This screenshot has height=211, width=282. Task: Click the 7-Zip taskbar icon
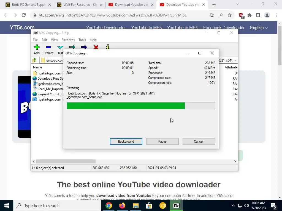(176, 206)
